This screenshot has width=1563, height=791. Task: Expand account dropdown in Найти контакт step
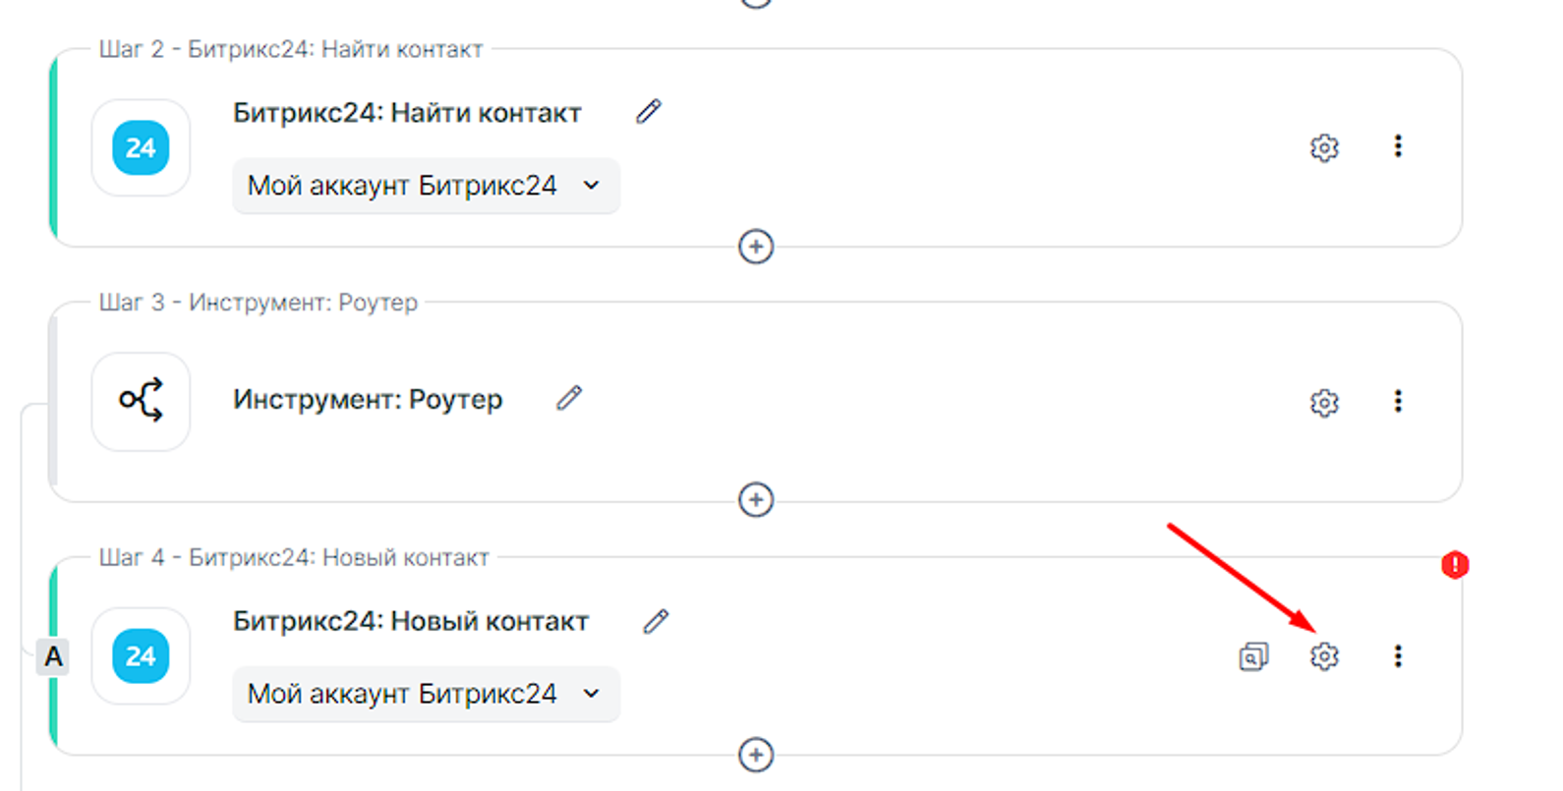point(425,186)
